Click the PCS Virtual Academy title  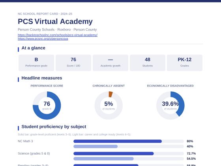[x=55, y=21]
